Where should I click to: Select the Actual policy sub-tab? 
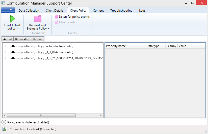click(x=7, y=39)
